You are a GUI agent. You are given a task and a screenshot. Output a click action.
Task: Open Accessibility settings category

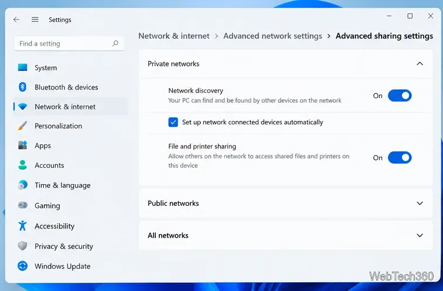click(71, 226)
